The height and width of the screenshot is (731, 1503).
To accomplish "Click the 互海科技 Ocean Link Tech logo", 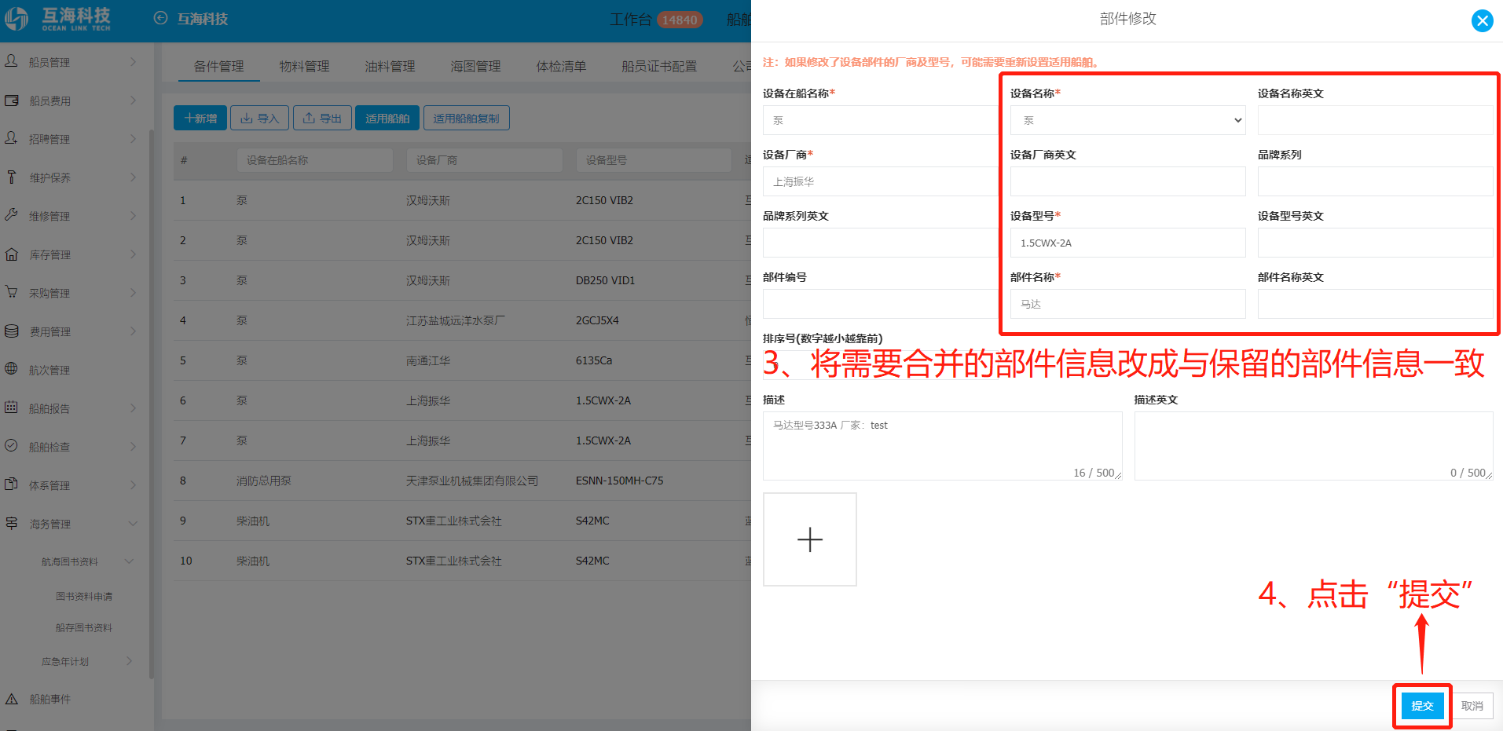I will pos(58,19).
